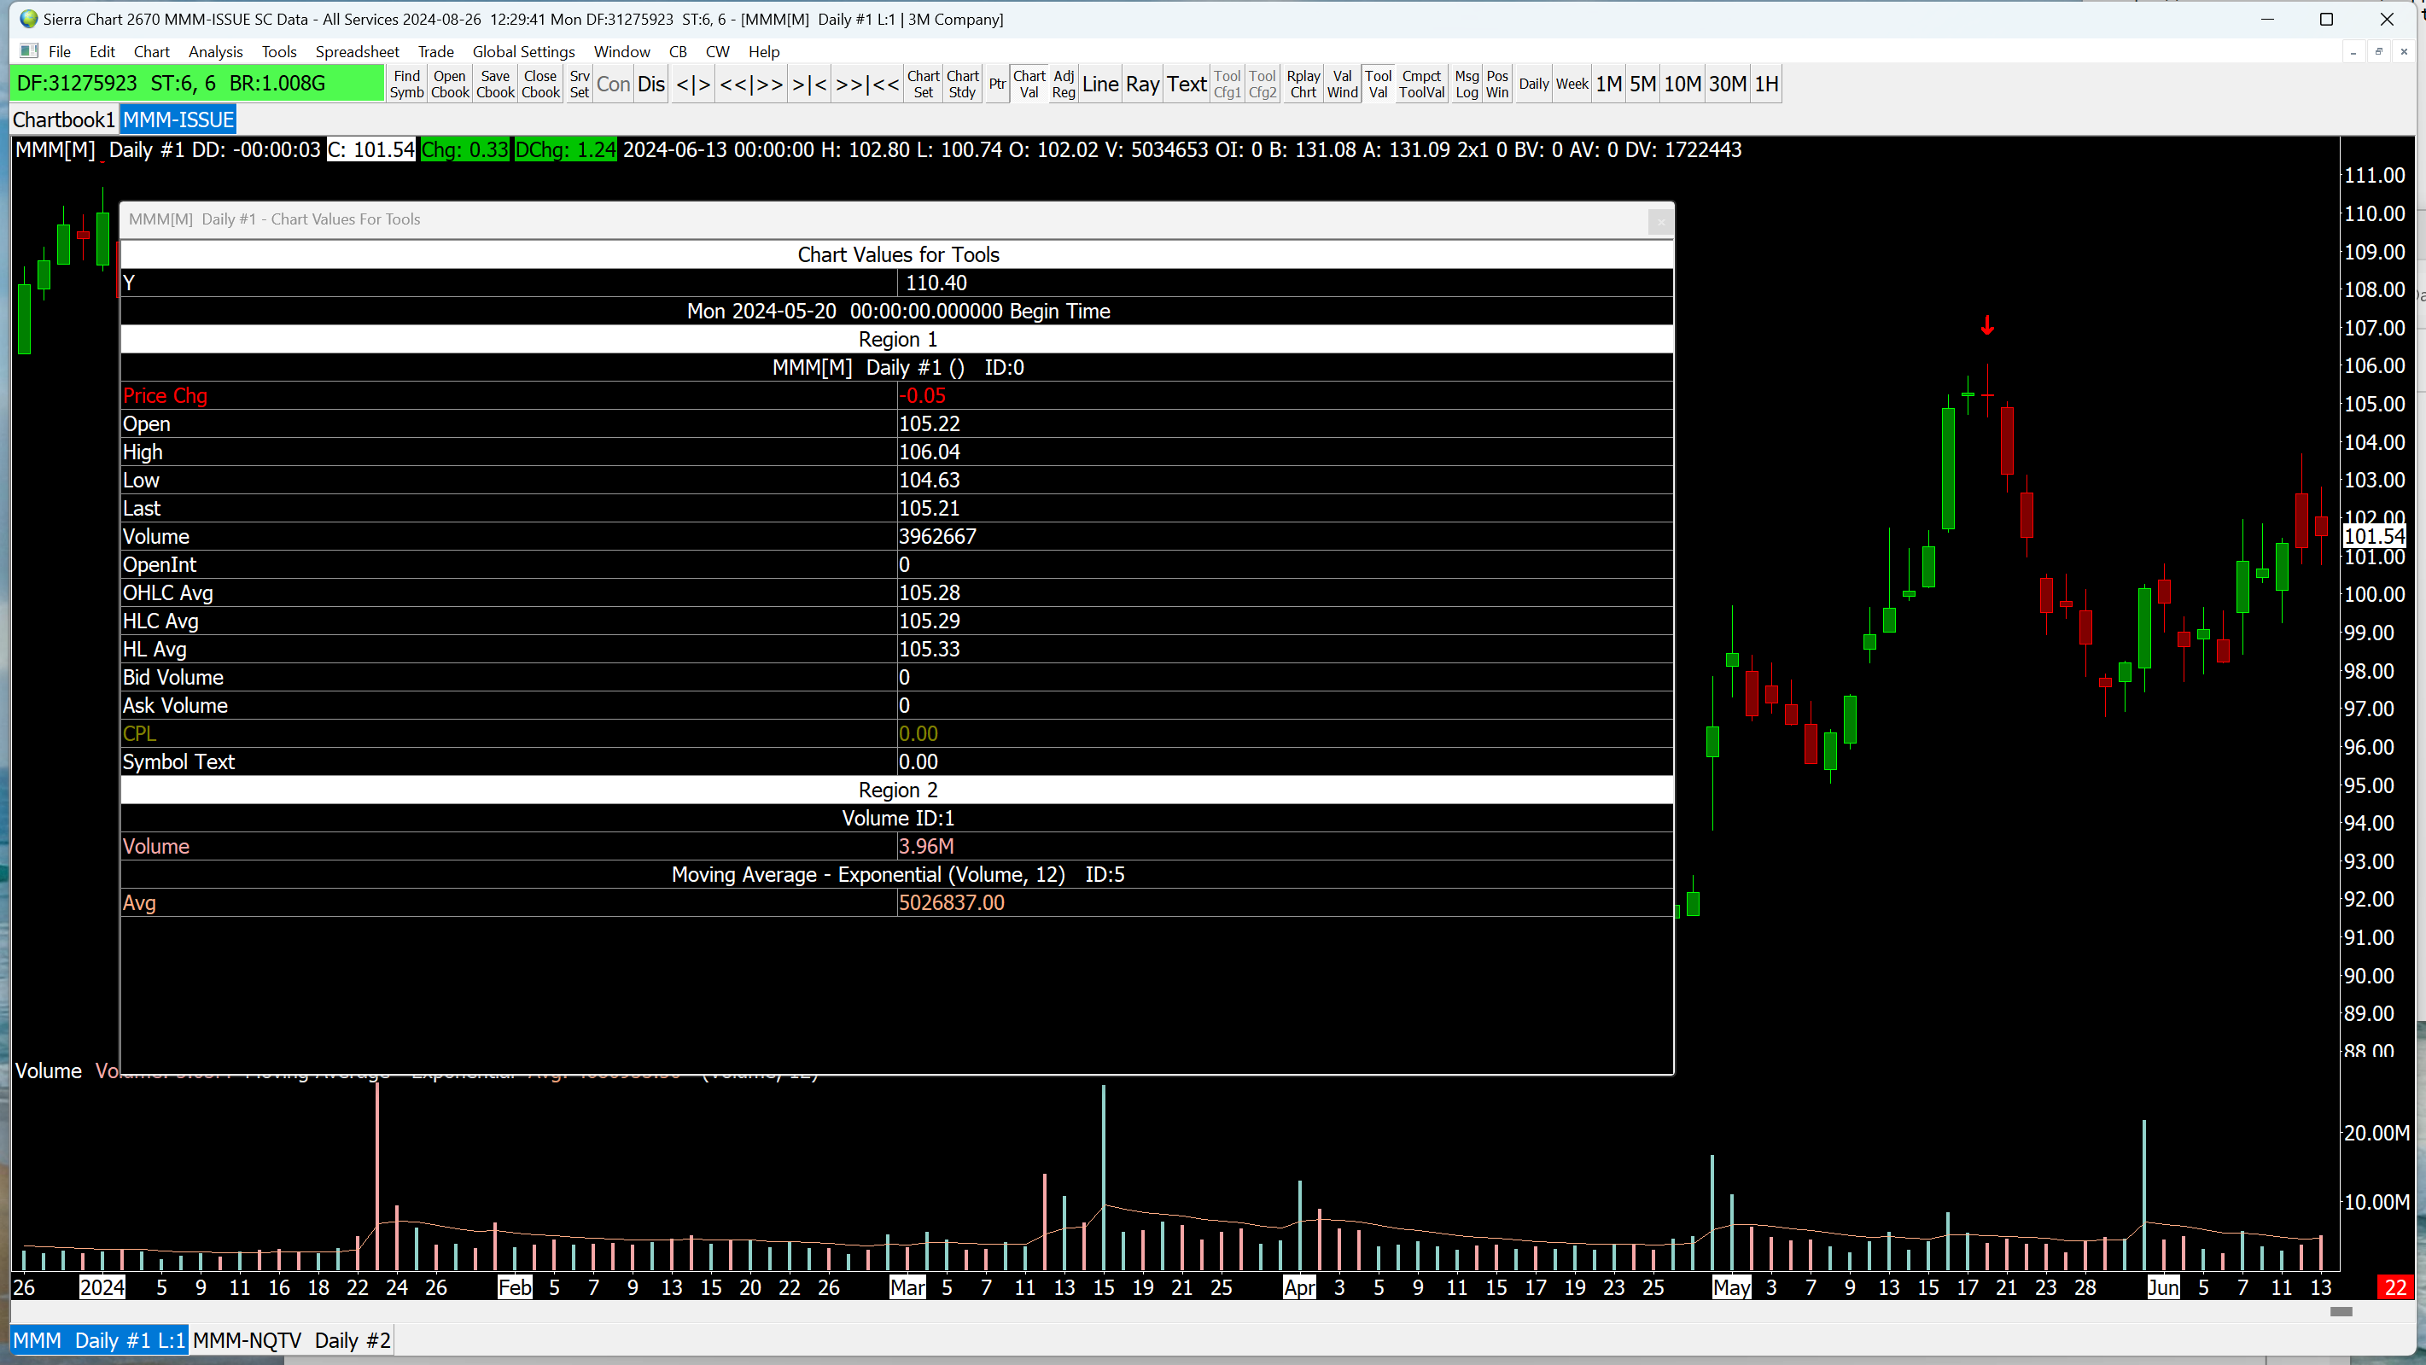Image resolution: width=2426 pixels, height=1365 pixels.
Task: Toggle the Chart Val button
Action: [1029, 84]
